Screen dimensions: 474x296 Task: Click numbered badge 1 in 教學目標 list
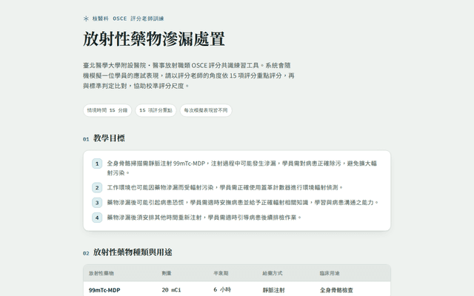[x=97, y=164]
